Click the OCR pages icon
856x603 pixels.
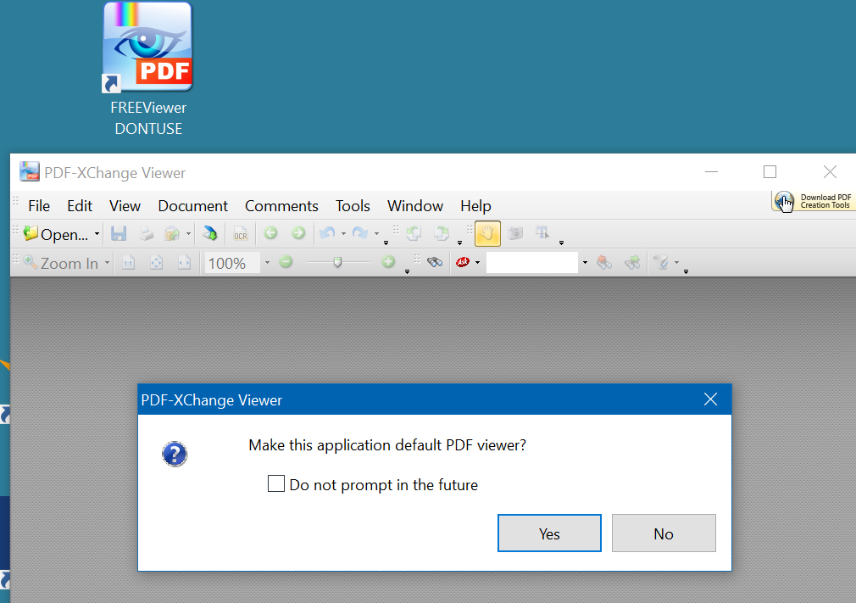click(241, 234)
